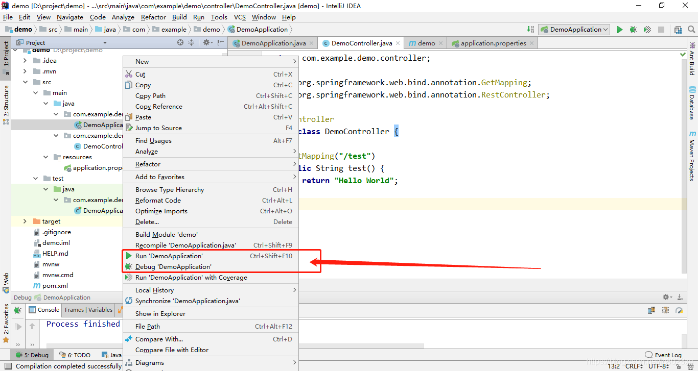Screen dimensions: 698x371
Task: Click the Search Everywhere magnifier icon
Action: [x=691, y=30]
